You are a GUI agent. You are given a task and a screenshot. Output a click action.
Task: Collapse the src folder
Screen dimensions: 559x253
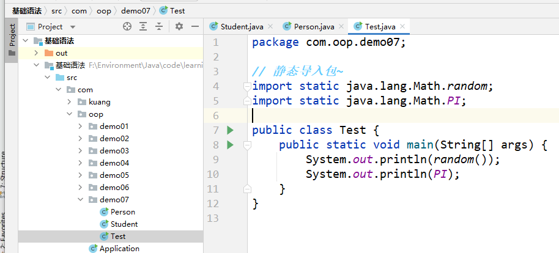(x=47, y=78)
